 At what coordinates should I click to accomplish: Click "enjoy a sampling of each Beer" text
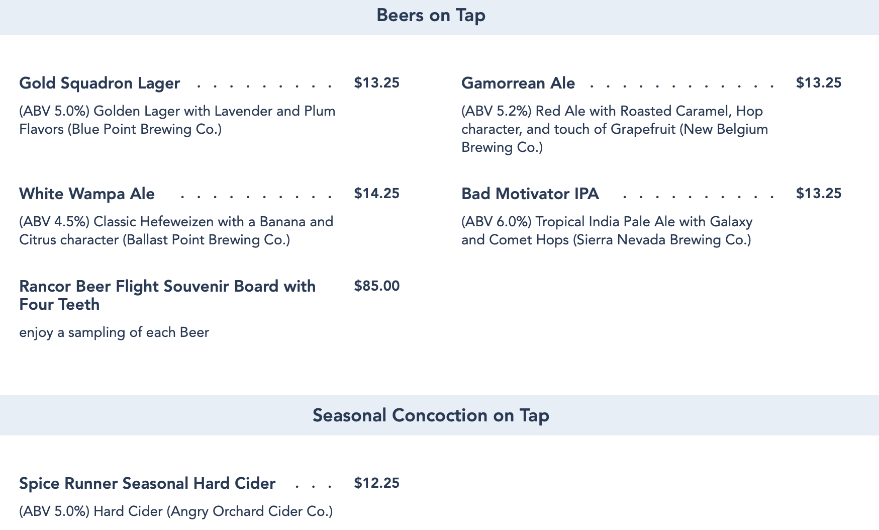click(114, 332)
